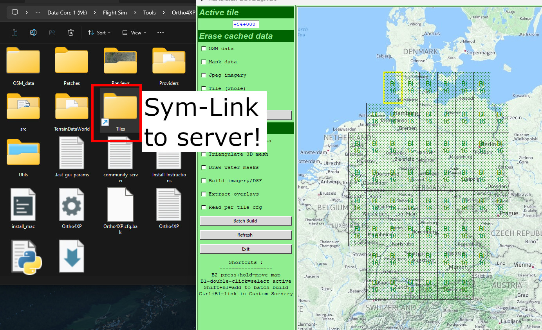Click the Rename icon in Explorer toolbar
The height and width of the screenshot is (330, 542).
pos(33,32)
